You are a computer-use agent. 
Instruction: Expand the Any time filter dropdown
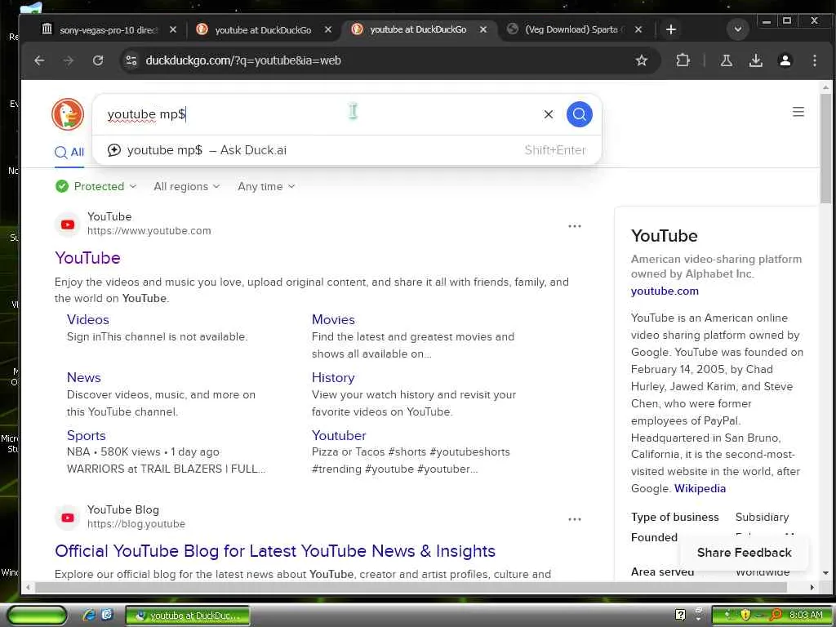266,187
